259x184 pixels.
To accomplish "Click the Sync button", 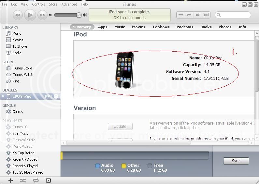I will [236, 161].
